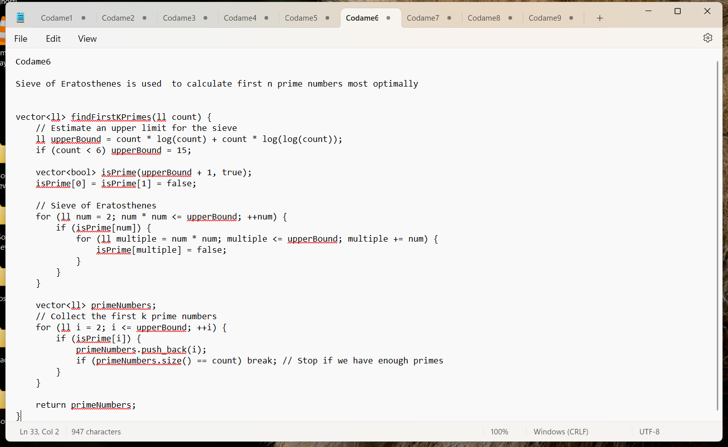
Task: Click '// Collect the first k prime numbers' comment
Action: (x=126, y=317)
